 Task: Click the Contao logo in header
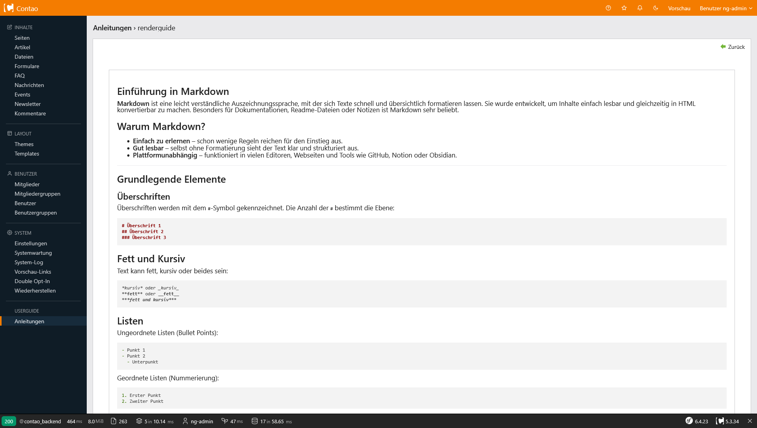tap(21, 8)
